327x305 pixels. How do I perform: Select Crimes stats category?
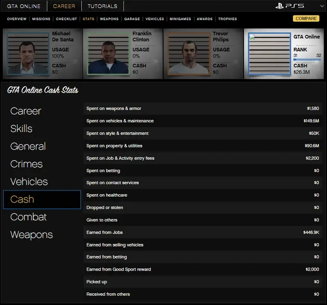click(x=26, y=164)
